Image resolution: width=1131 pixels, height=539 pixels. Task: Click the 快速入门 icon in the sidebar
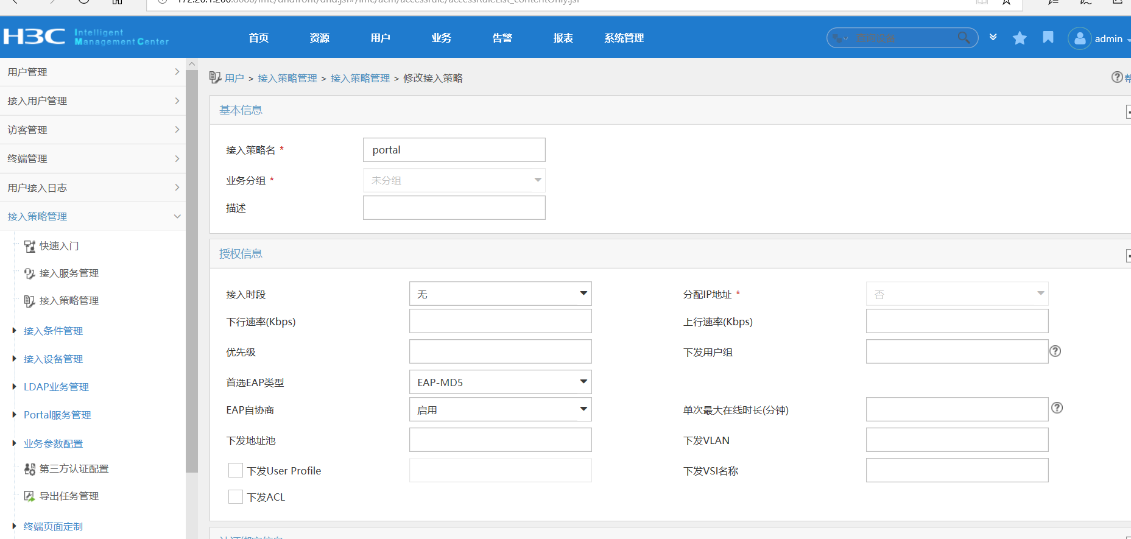click(30, 246)
